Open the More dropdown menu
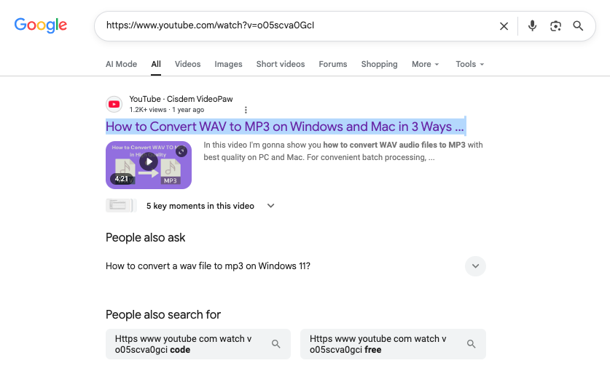610x371 pixels. [425, 64]
